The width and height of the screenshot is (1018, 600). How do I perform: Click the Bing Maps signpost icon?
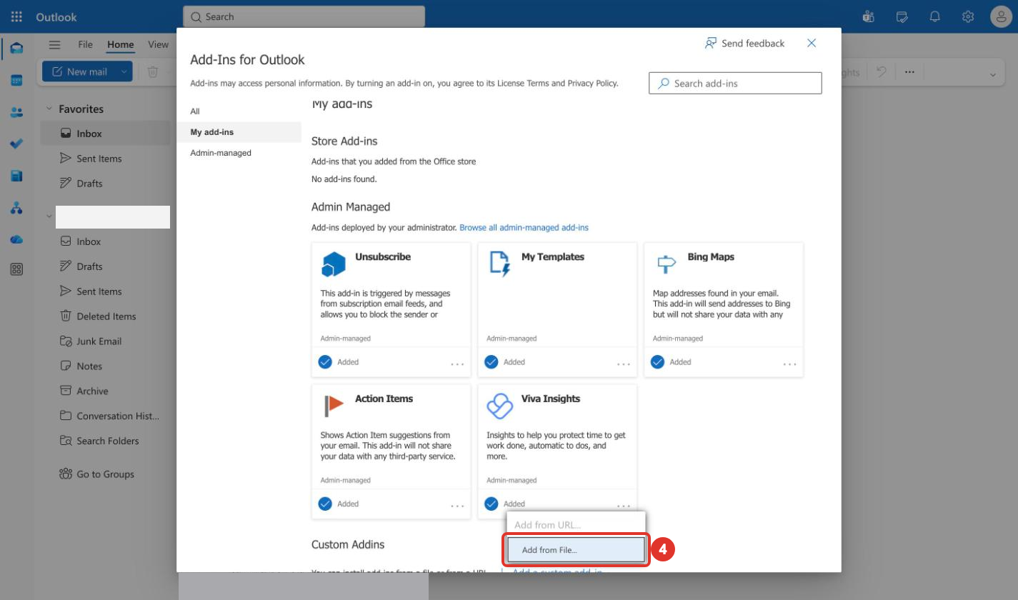(x=666, y=264)
